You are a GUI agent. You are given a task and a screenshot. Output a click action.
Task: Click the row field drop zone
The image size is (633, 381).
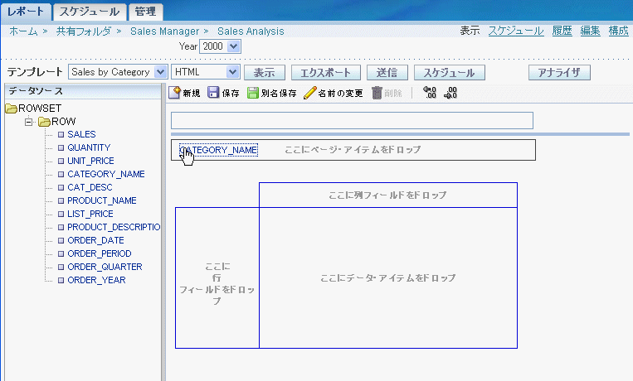pos(217,277)
